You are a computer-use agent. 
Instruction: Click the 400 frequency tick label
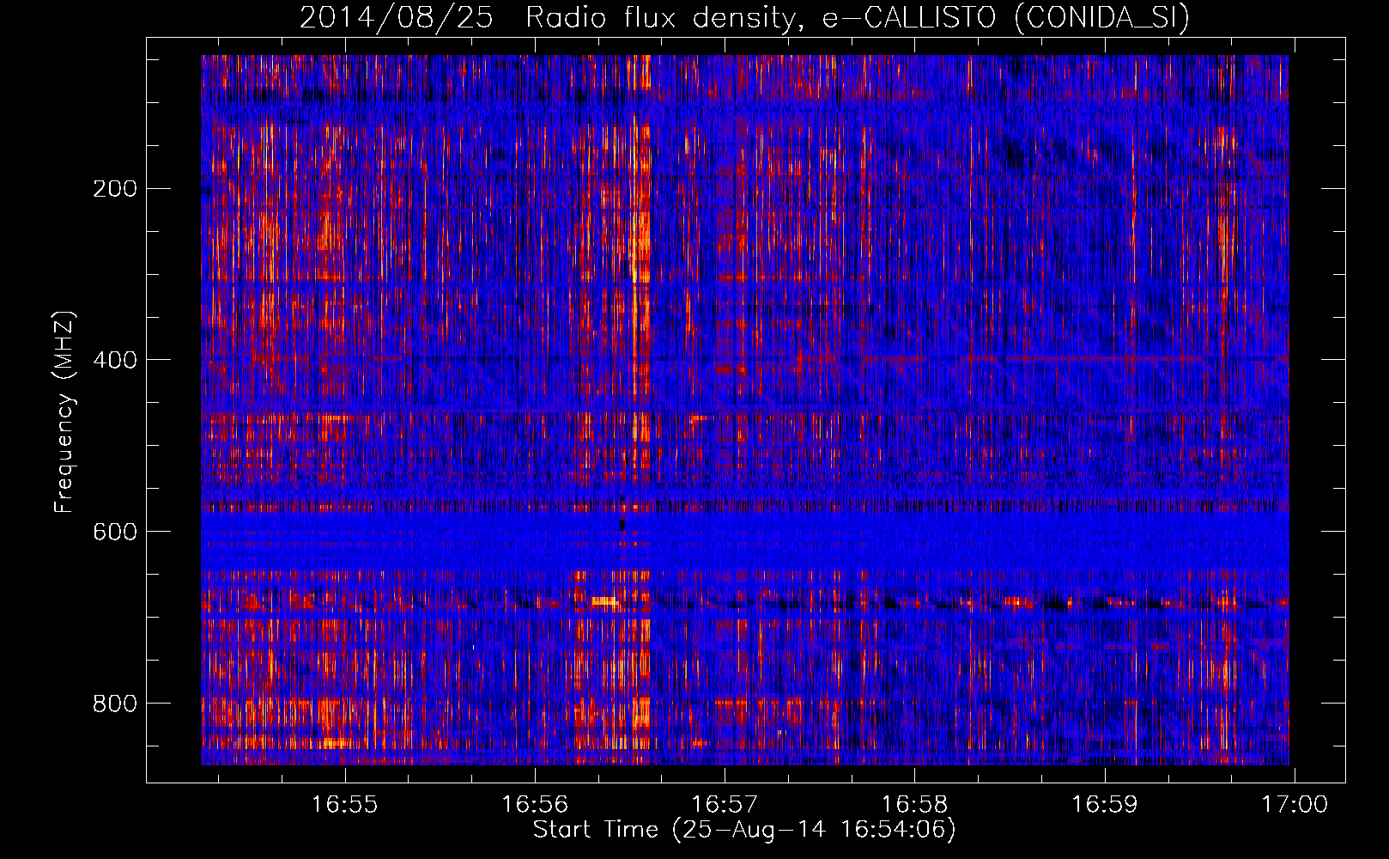point(115,360)
